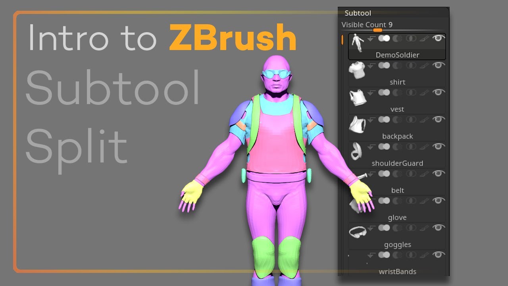Click the shirt name label

pyautogui.click(x=397, y=82)
